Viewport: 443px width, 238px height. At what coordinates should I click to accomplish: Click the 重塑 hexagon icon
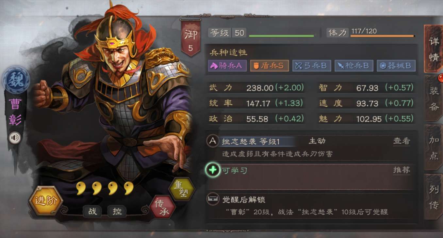click(x=182, y=189)
